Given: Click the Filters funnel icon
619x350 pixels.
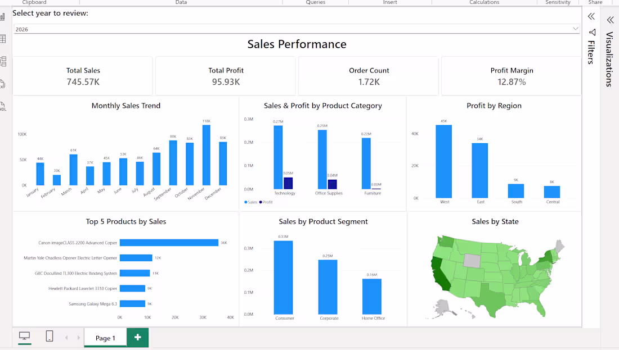Looking at the screenshot, I should pyautogui.click(x=592, y=33).
